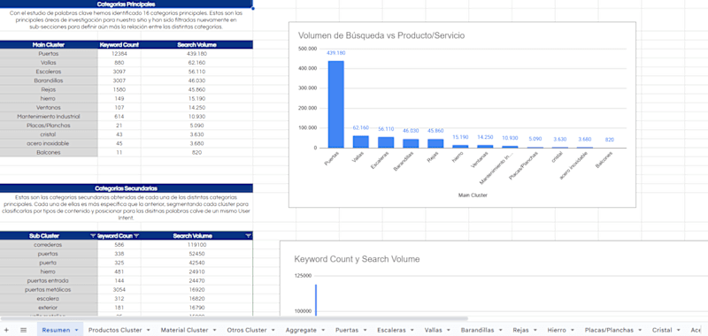Open the all sheets list icon
The width and height of the screenshot is (708, 336).
[x=24, y=330]
